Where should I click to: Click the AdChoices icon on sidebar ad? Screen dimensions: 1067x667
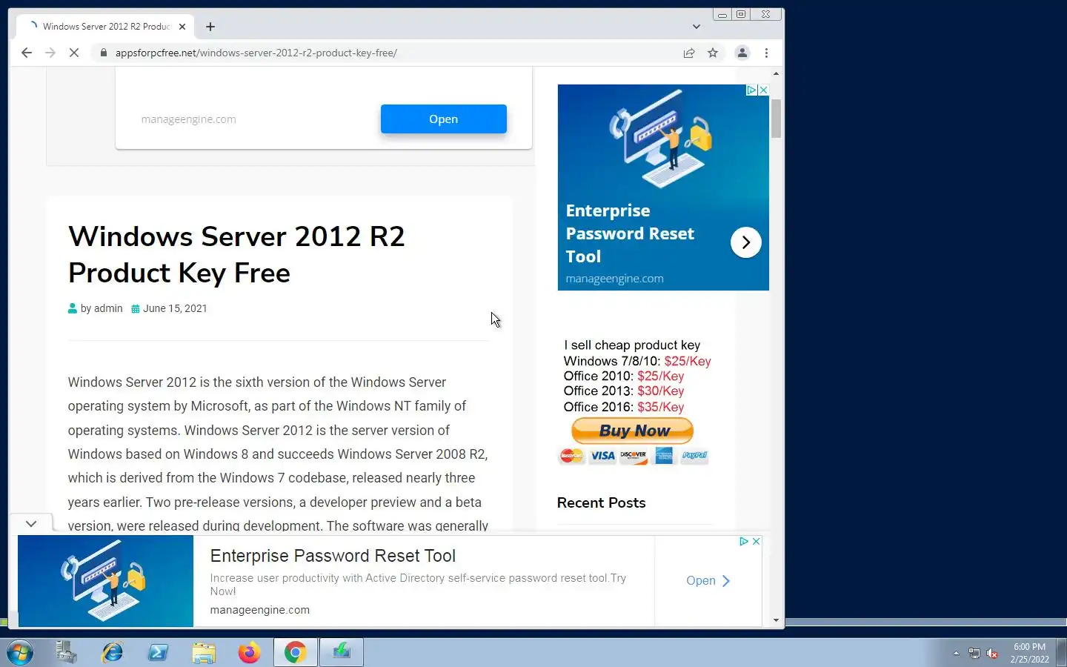point(751,90)
